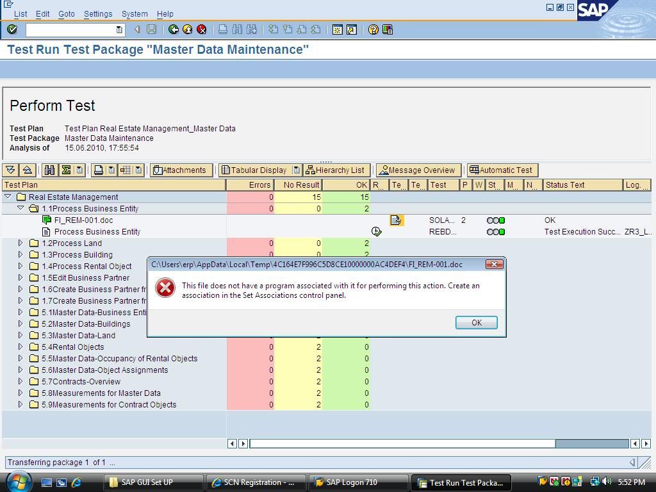Click the Print icon in standard toolbar
656x492 pixels.
click(223, 29)
